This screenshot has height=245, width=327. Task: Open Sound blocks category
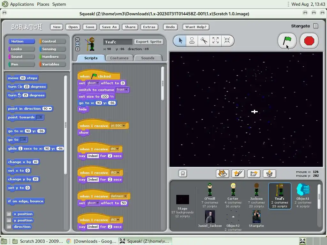[21, 56]
